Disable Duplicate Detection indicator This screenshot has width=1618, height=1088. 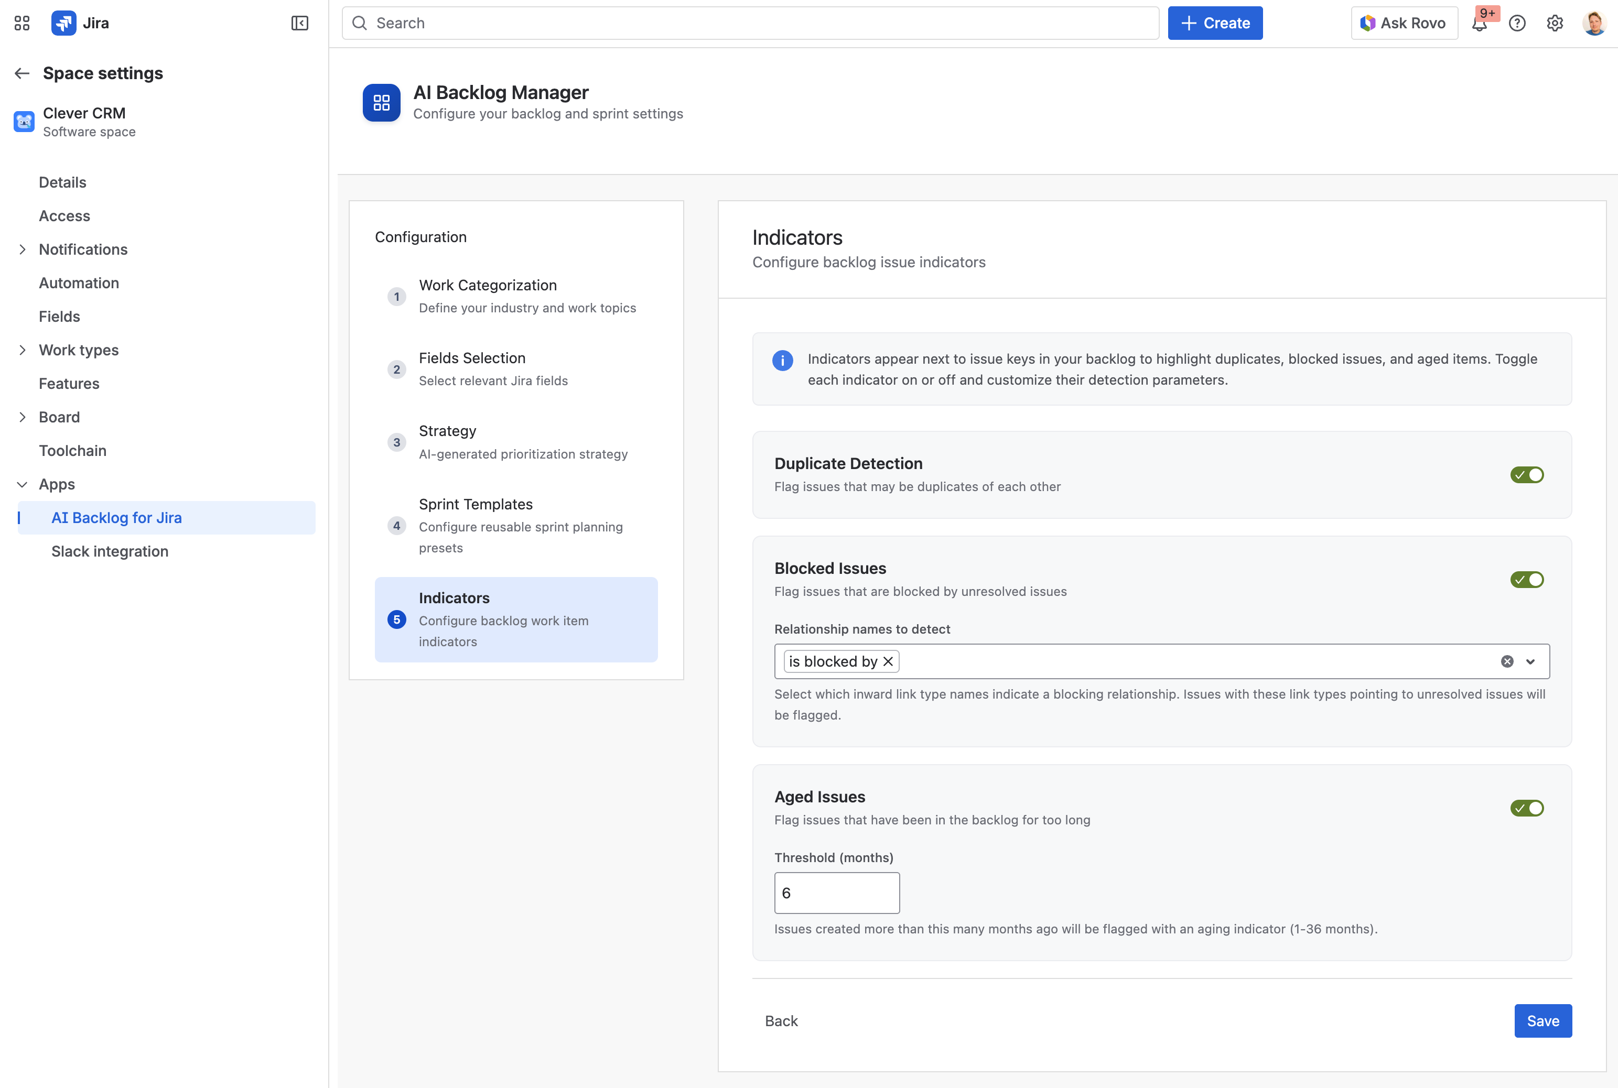(1527, 475)
